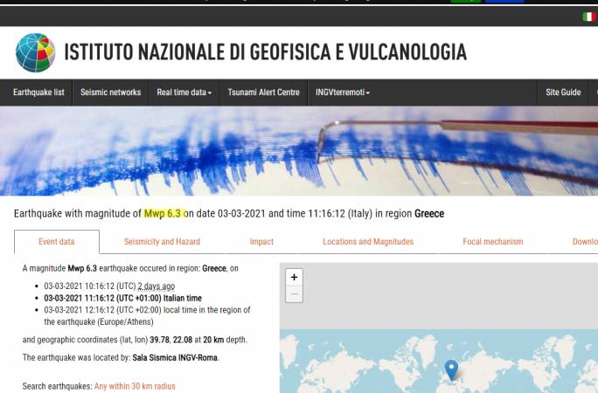Select the Event data tab

[57, 242]
